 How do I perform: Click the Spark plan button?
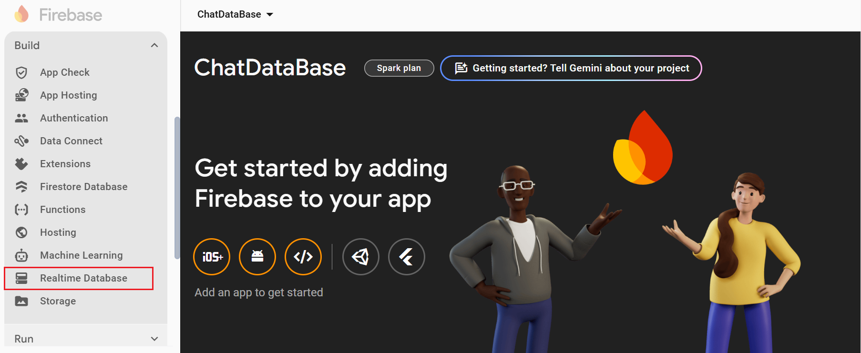click(x=399, y=68)
